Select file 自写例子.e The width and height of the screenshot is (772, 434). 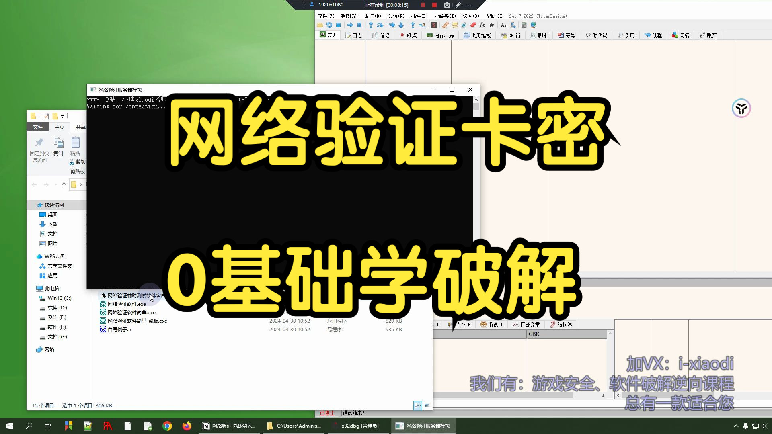coord(119,330)
